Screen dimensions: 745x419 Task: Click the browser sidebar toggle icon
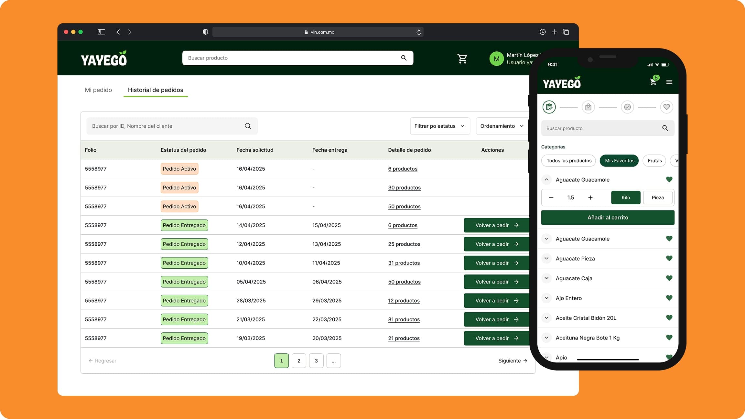[102, 32]
